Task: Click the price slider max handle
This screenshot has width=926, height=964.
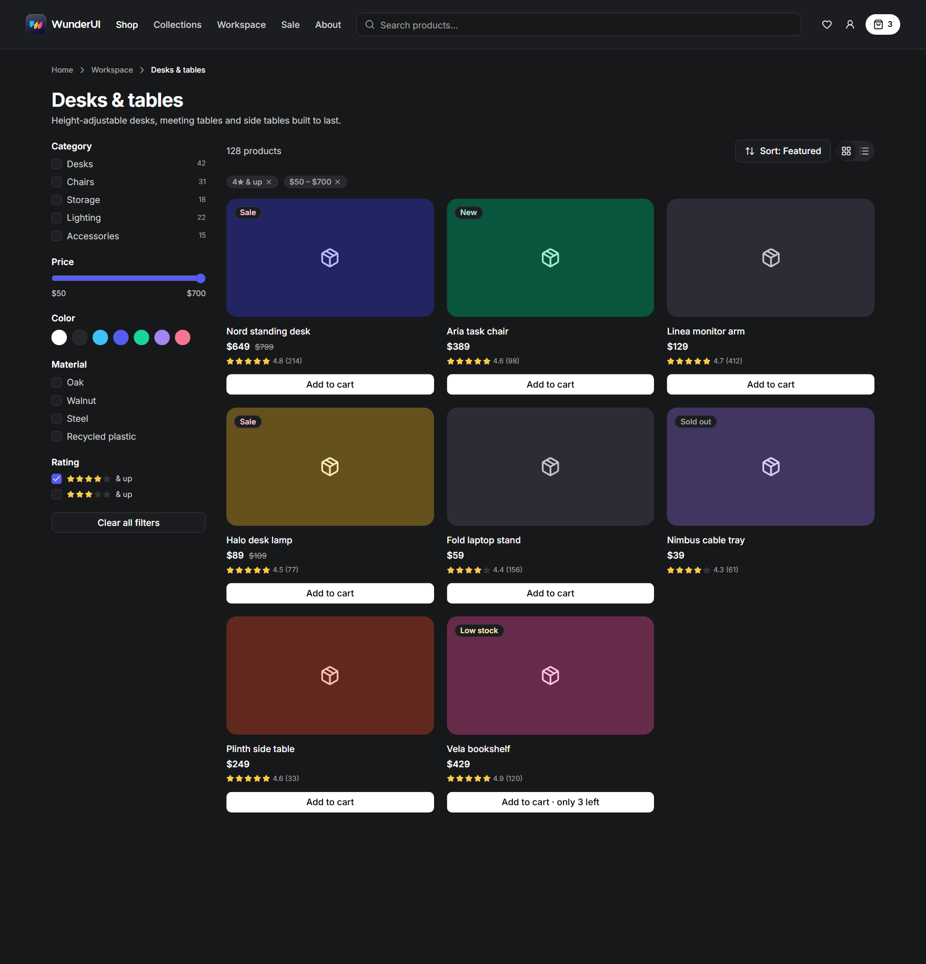Action: [x=200, y=278]
